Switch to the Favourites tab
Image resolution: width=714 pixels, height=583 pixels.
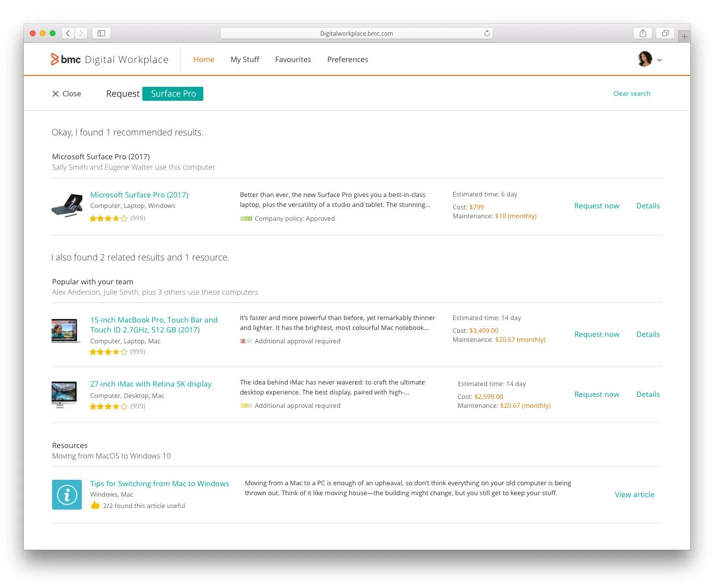click(293, 60)
